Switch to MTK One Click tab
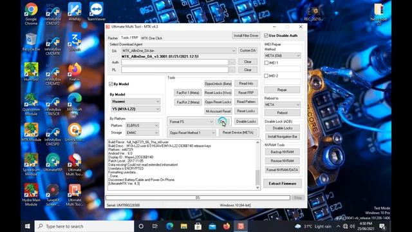Screen dimensions: 412x232 152,38
